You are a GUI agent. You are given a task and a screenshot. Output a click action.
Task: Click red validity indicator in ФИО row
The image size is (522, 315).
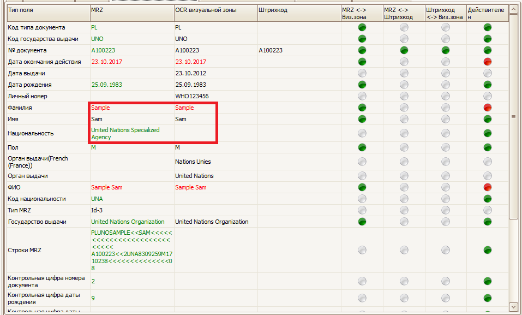click(488, 187)
